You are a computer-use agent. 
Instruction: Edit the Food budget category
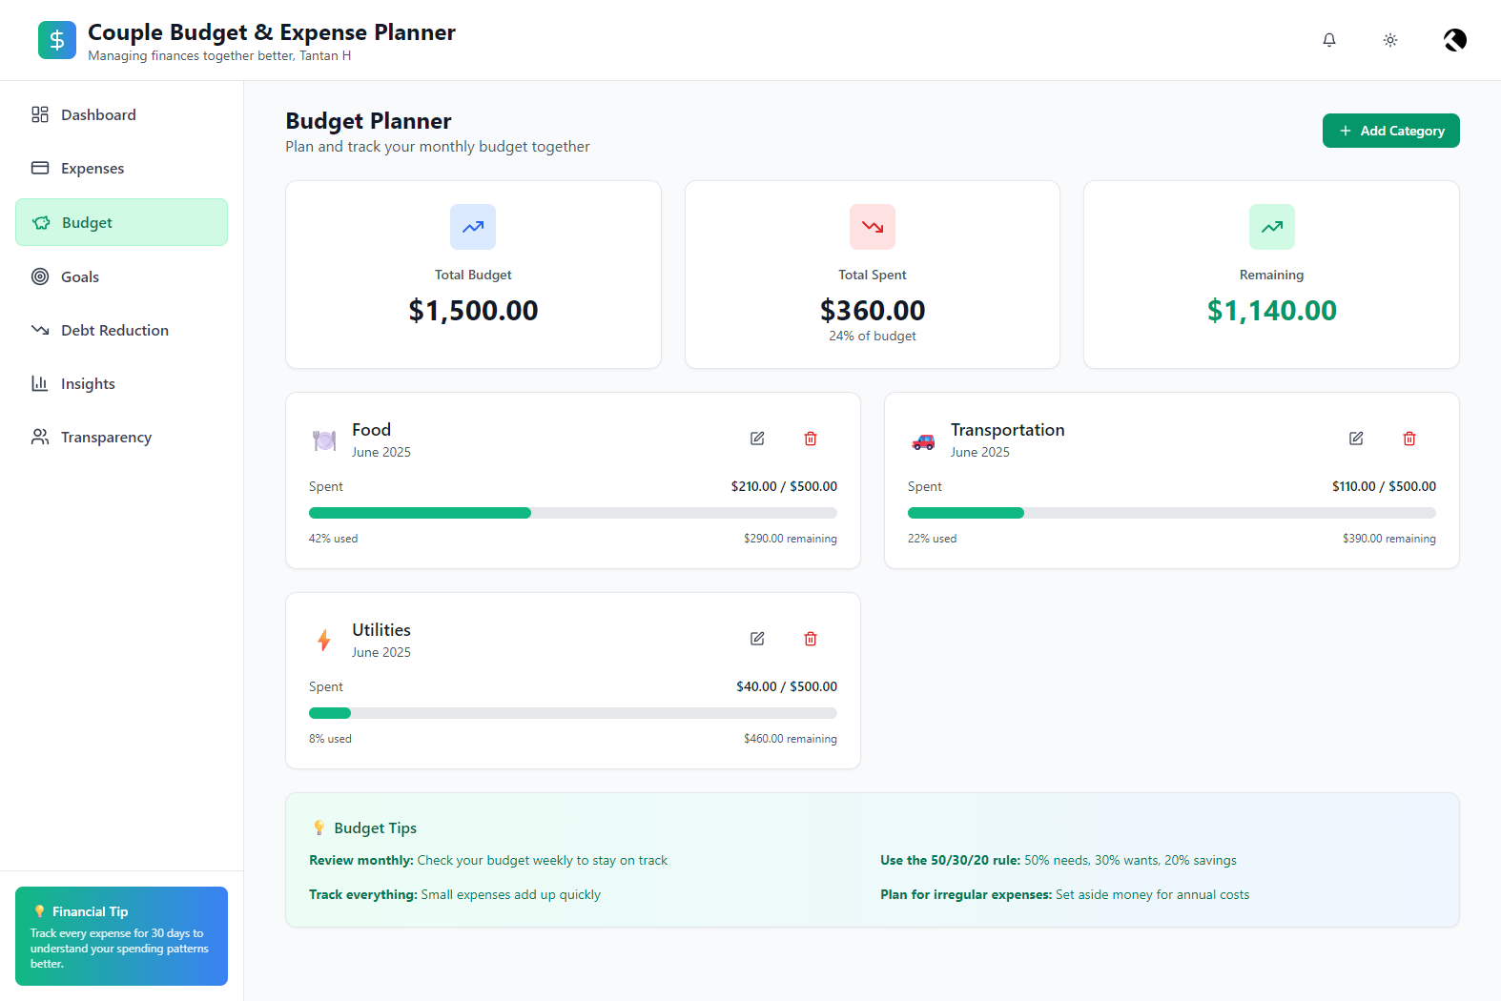(x=757, y=439)
